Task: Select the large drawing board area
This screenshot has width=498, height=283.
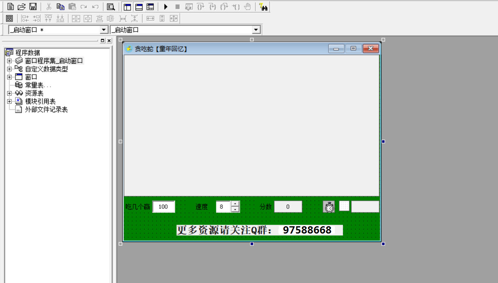Action: pos(252,125)
